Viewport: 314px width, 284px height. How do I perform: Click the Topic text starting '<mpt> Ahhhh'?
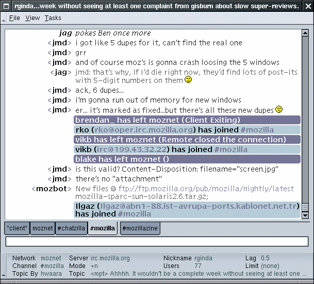199,274
